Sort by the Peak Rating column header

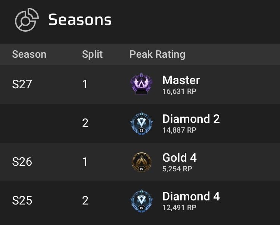click(x=157, y=54)
